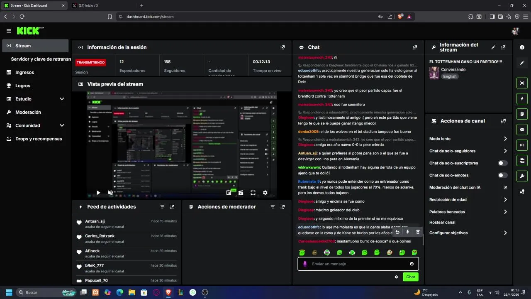531x299 pixels.
Task: Click username donko3005 in chat
Action: (308, 132)
